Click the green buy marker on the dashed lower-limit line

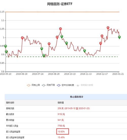pyautogui.click(x=44, y=56)
